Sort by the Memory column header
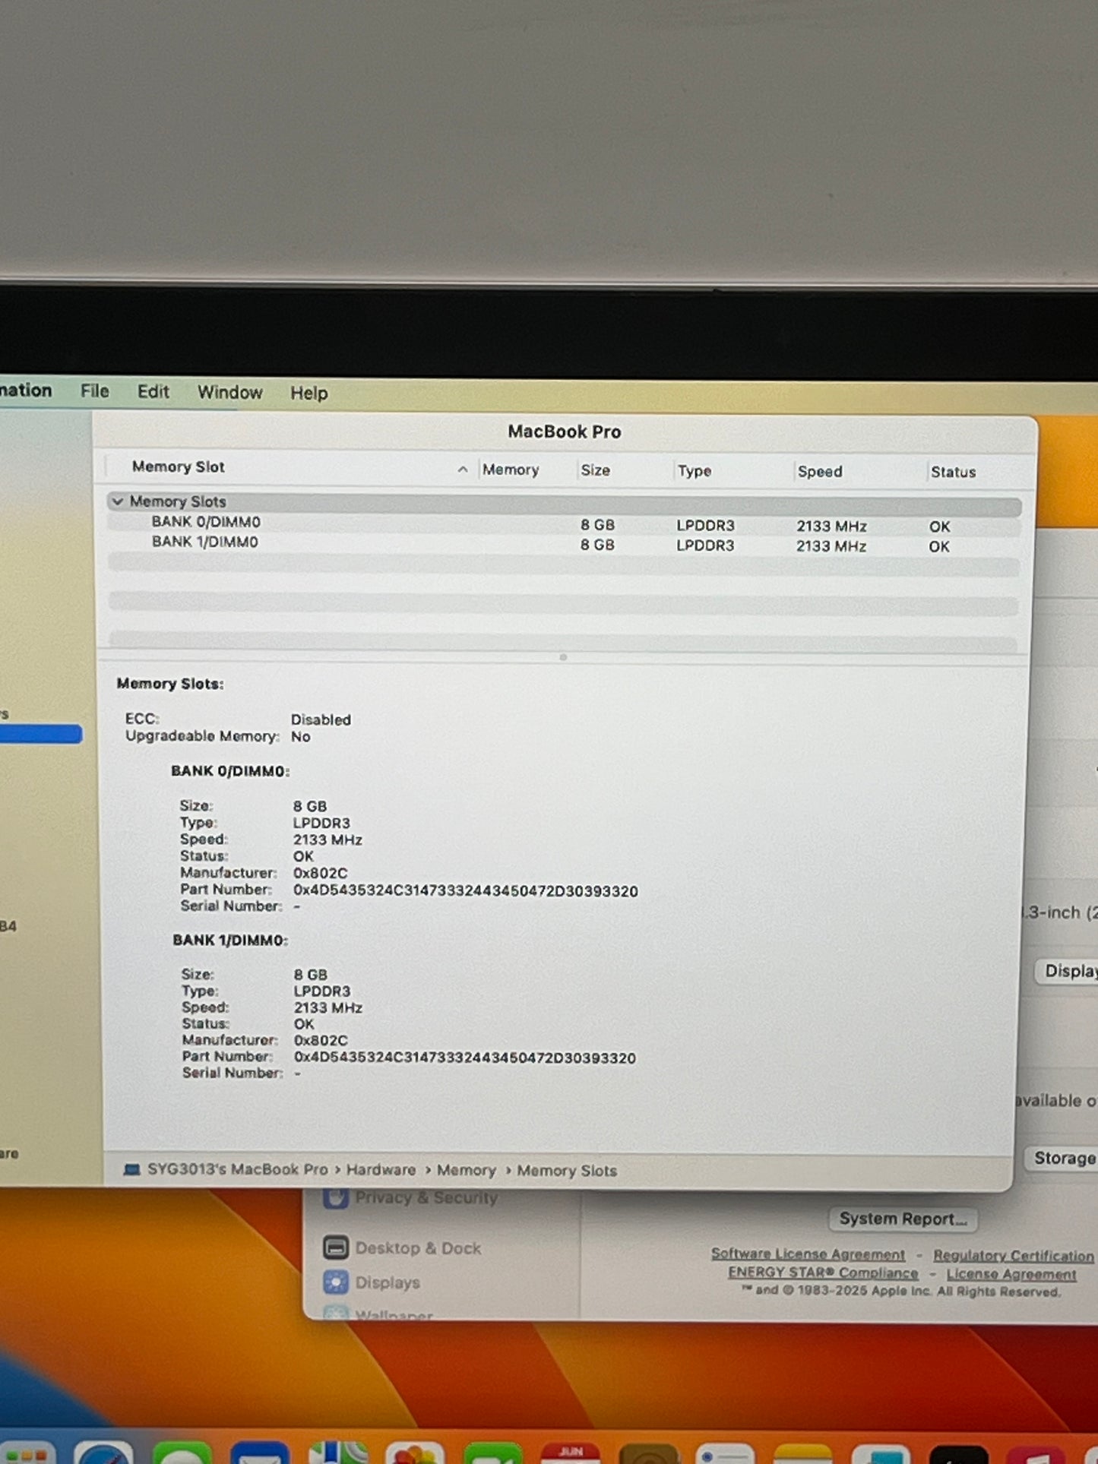The width and height of the screenshot is (1098, 1464). [511, 470]
